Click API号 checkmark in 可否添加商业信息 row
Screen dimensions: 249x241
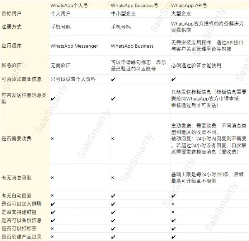tap(173, 79)
